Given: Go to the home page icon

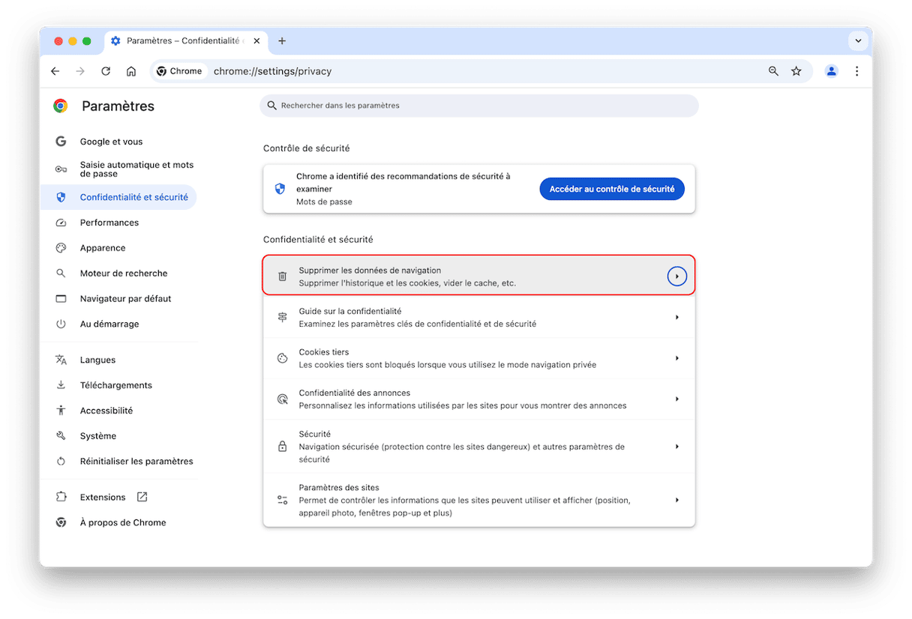Looking at the screenshot, I should click(x=131, y=71).
